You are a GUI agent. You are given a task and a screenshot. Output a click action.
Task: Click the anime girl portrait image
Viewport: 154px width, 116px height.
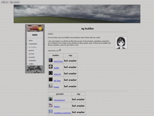click(x=121, y=43)
